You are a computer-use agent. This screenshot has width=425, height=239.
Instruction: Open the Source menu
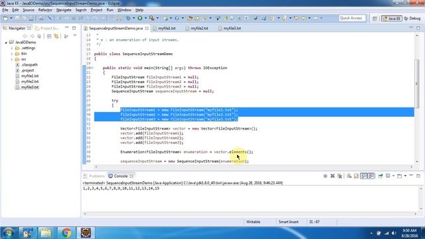[x=29, y=10]
